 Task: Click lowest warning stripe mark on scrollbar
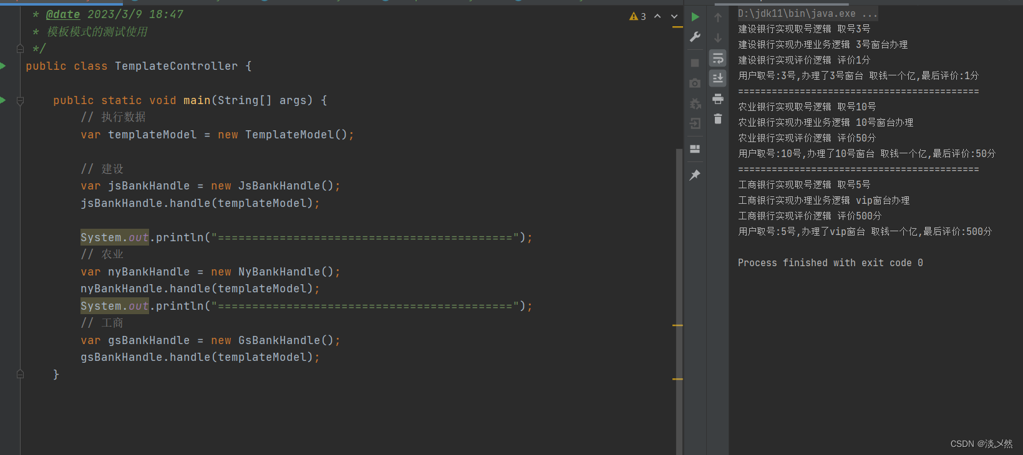pos(677,379)
